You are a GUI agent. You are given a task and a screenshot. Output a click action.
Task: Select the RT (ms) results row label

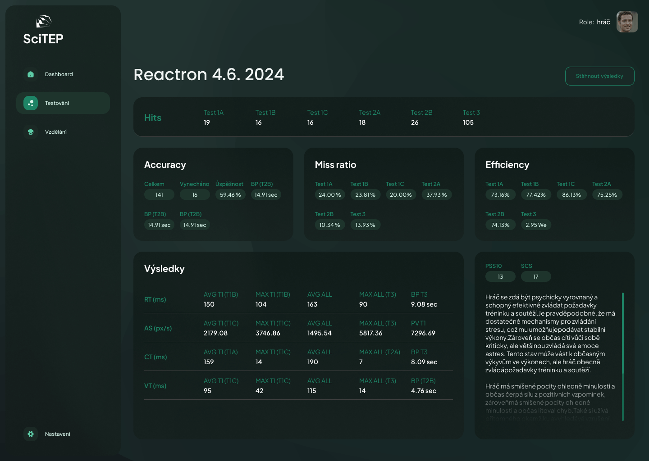155,299
